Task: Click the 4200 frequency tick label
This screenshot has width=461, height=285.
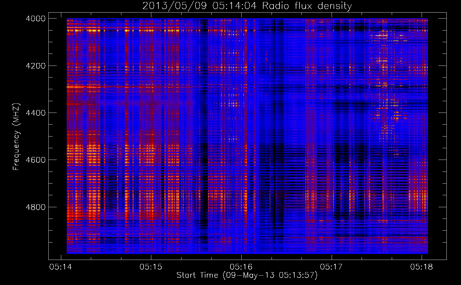Action: (36, 66)
